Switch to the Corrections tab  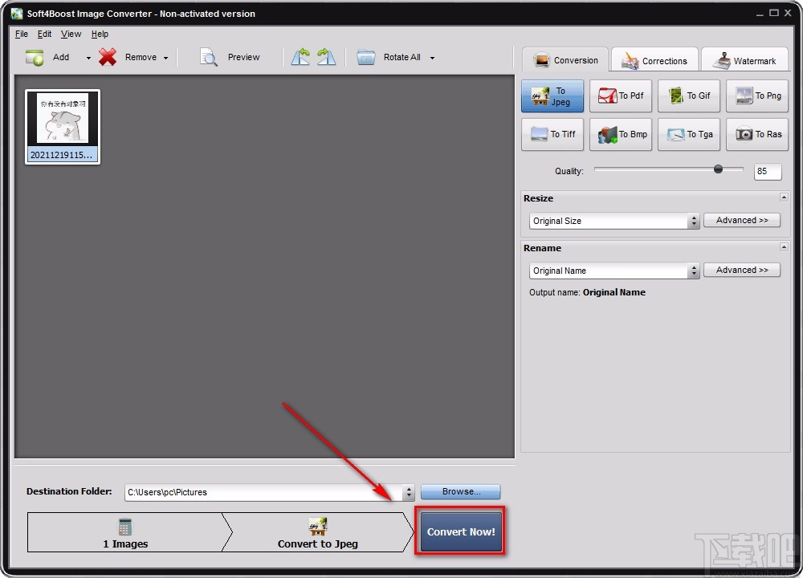click(654, 60)
